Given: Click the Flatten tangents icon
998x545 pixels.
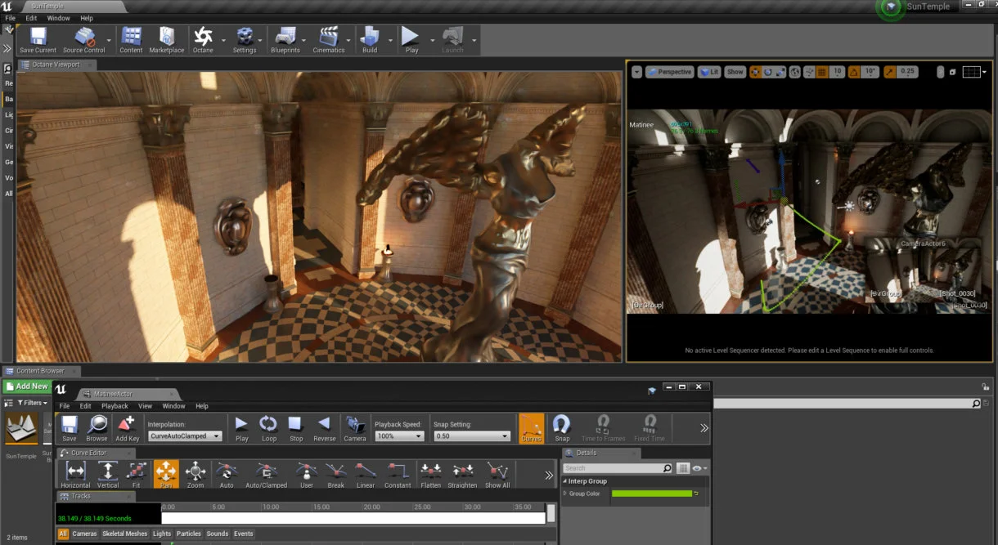Looking at the screenshot, I should pos(431,475).
